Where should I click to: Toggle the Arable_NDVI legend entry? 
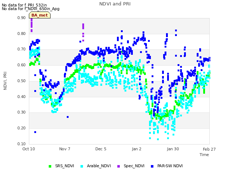95,166
